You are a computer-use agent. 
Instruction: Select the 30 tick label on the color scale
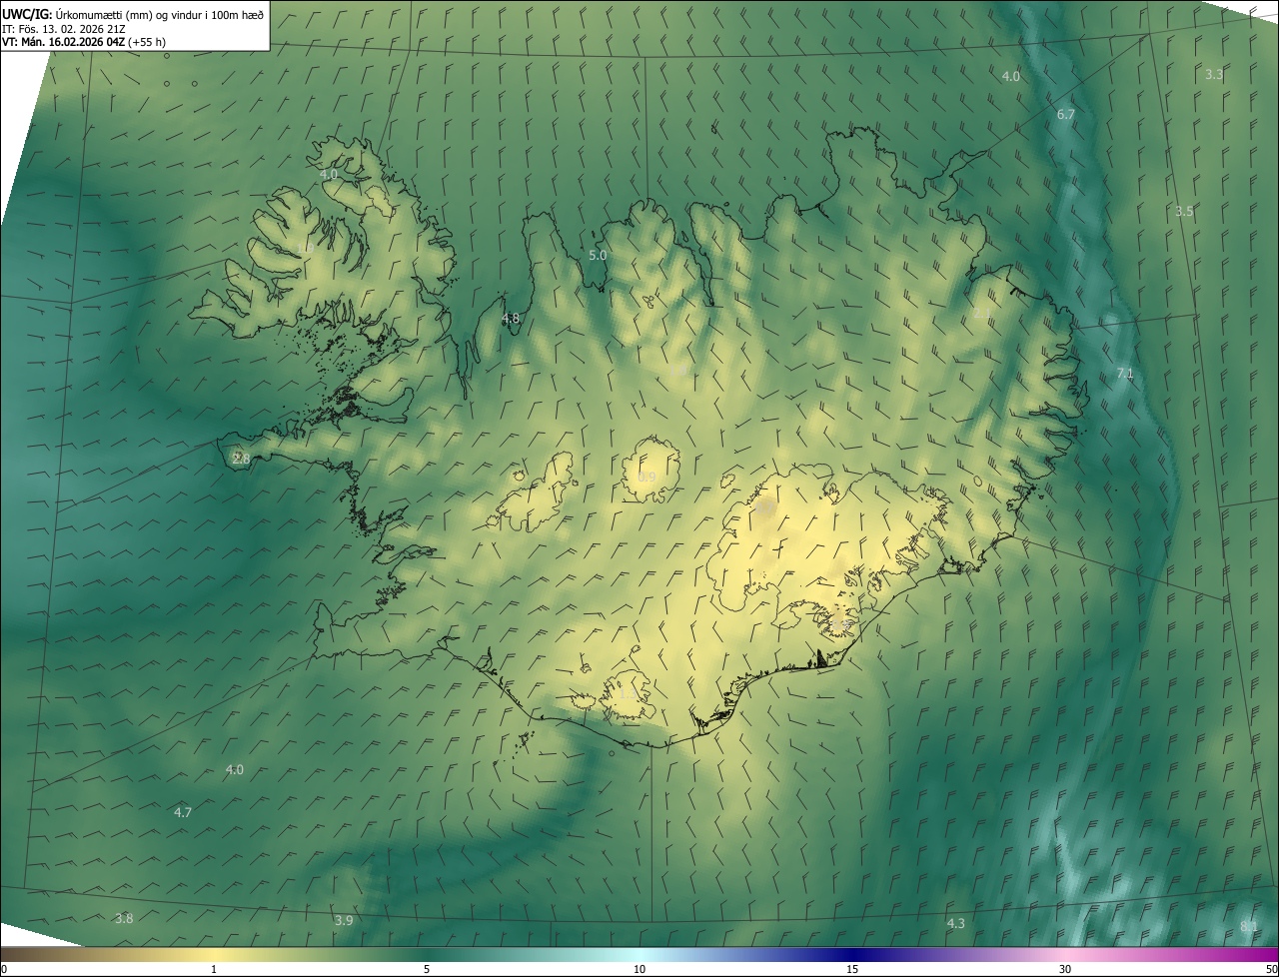1065,970
